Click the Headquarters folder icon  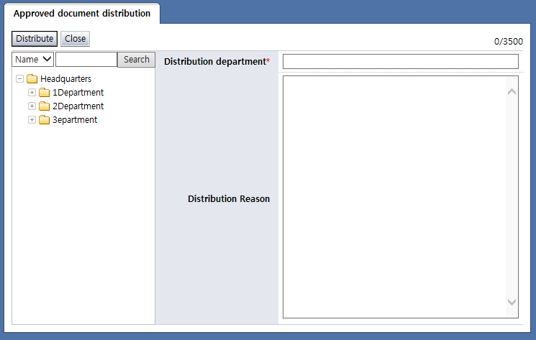[x=32, y=79]
